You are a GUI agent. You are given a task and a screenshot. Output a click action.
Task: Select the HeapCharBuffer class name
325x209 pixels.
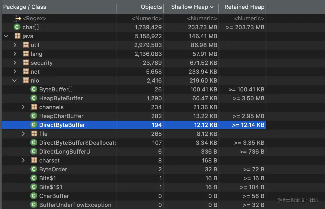[61, 116]
